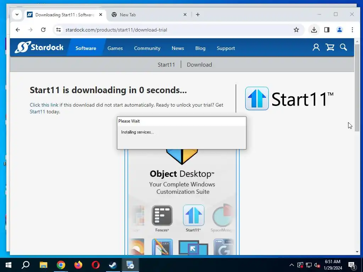Screen dimensions: 363x272
Task: Click the Object Desktop heading in ad
Action: coord(182,174)
